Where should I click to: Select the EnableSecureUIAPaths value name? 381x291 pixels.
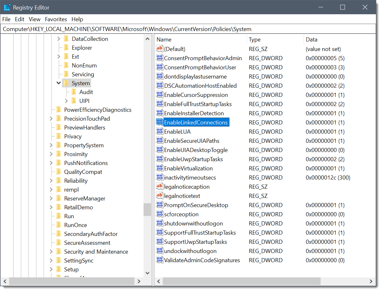pyautogui.click(x=192, y=141)
